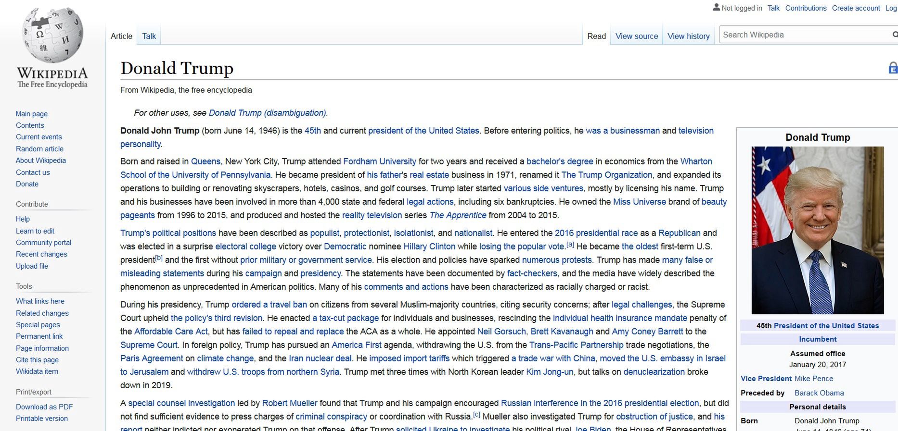Open Kim Jong-un link

(x=550, y=372)
